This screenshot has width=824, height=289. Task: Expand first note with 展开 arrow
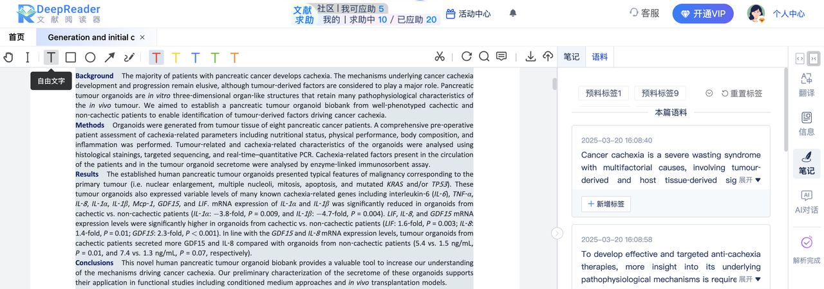click(749, 180)
